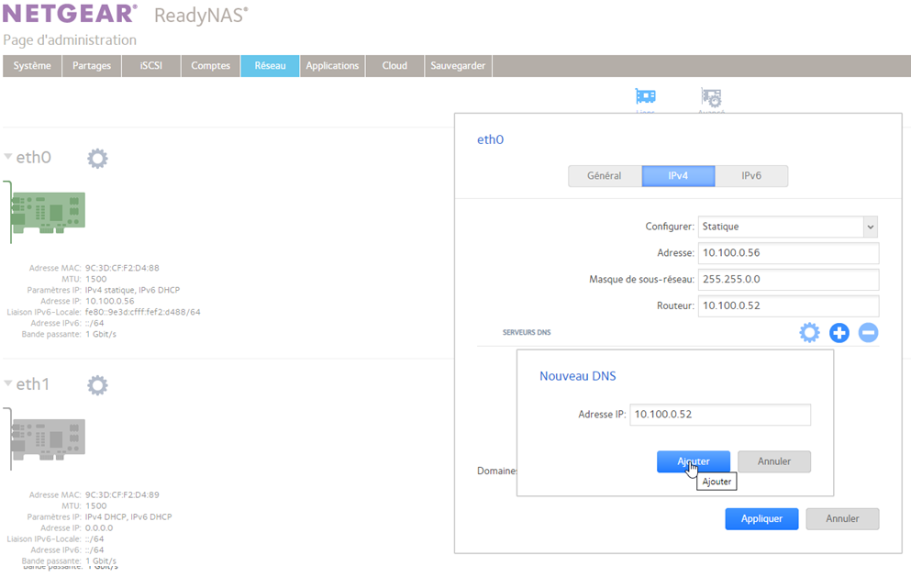
Task: Open the Avancé network settings icon
Action: tap(710, 98)
